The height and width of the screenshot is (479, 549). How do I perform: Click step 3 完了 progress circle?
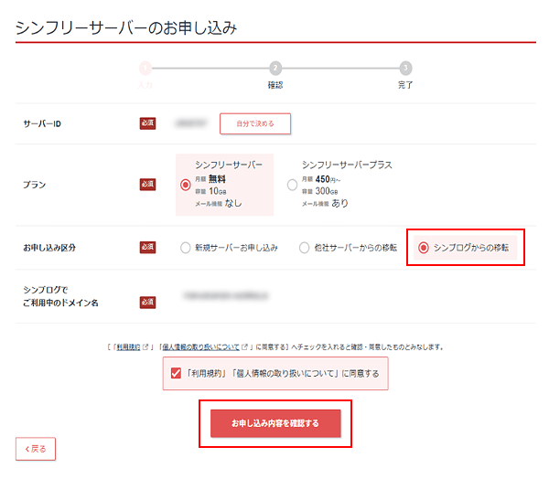tap(405, 68)
